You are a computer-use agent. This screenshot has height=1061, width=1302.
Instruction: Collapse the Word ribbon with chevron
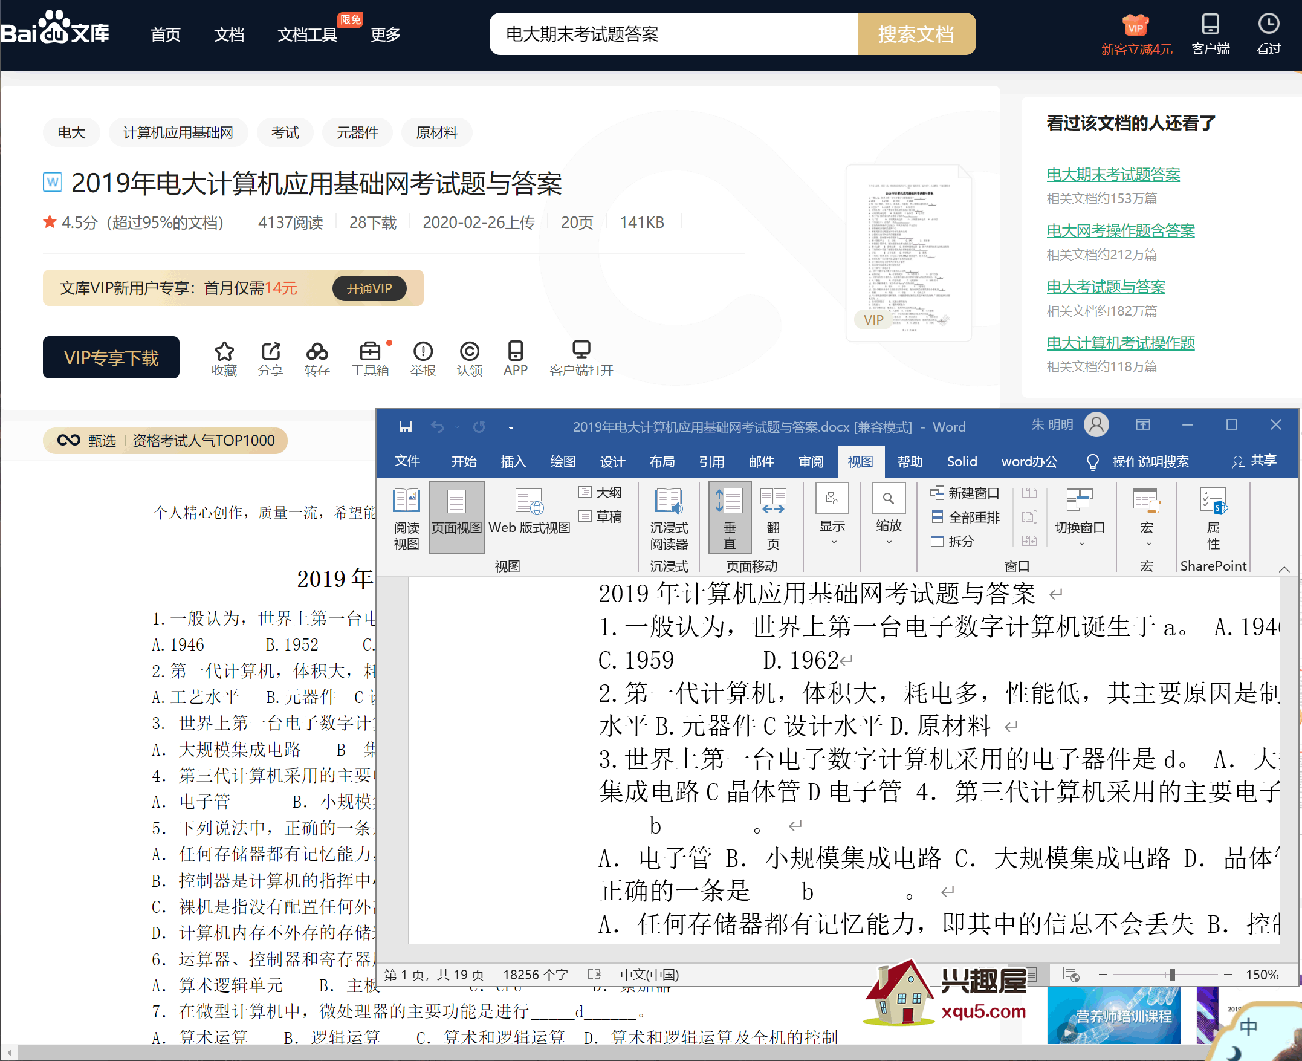tap(1284, 568)
